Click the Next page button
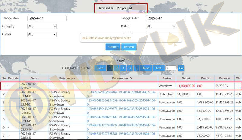 [x=146, y=68]
